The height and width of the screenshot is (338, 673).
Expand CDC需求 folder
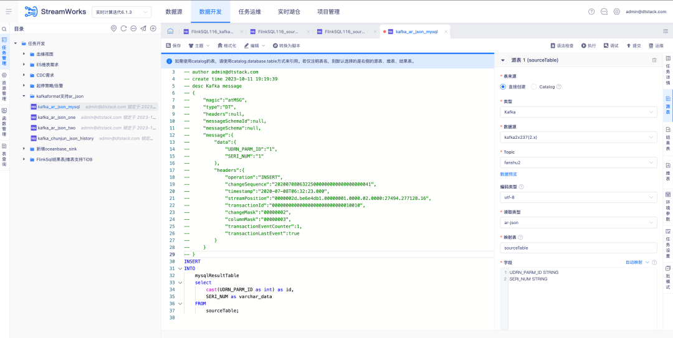[24, 75]
